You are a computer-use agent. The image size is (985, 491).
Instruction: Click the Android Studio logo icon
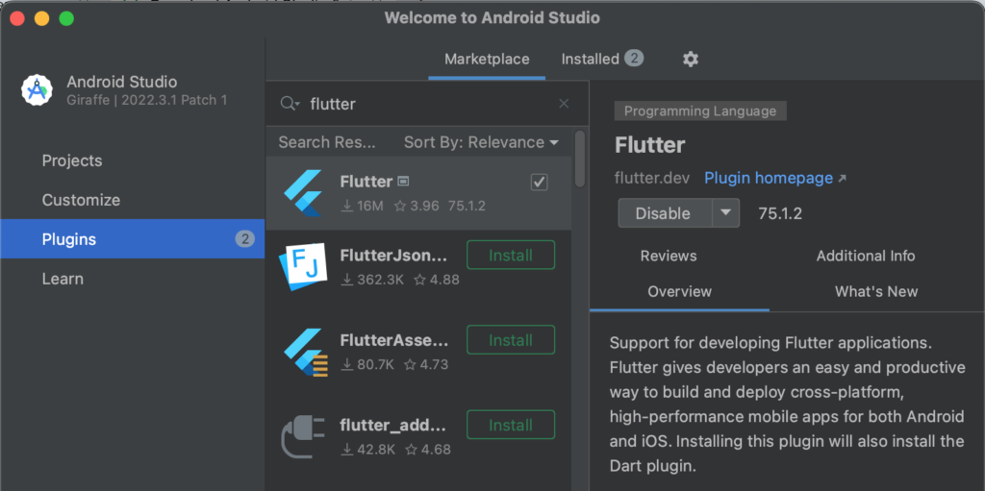coord(38,89)
